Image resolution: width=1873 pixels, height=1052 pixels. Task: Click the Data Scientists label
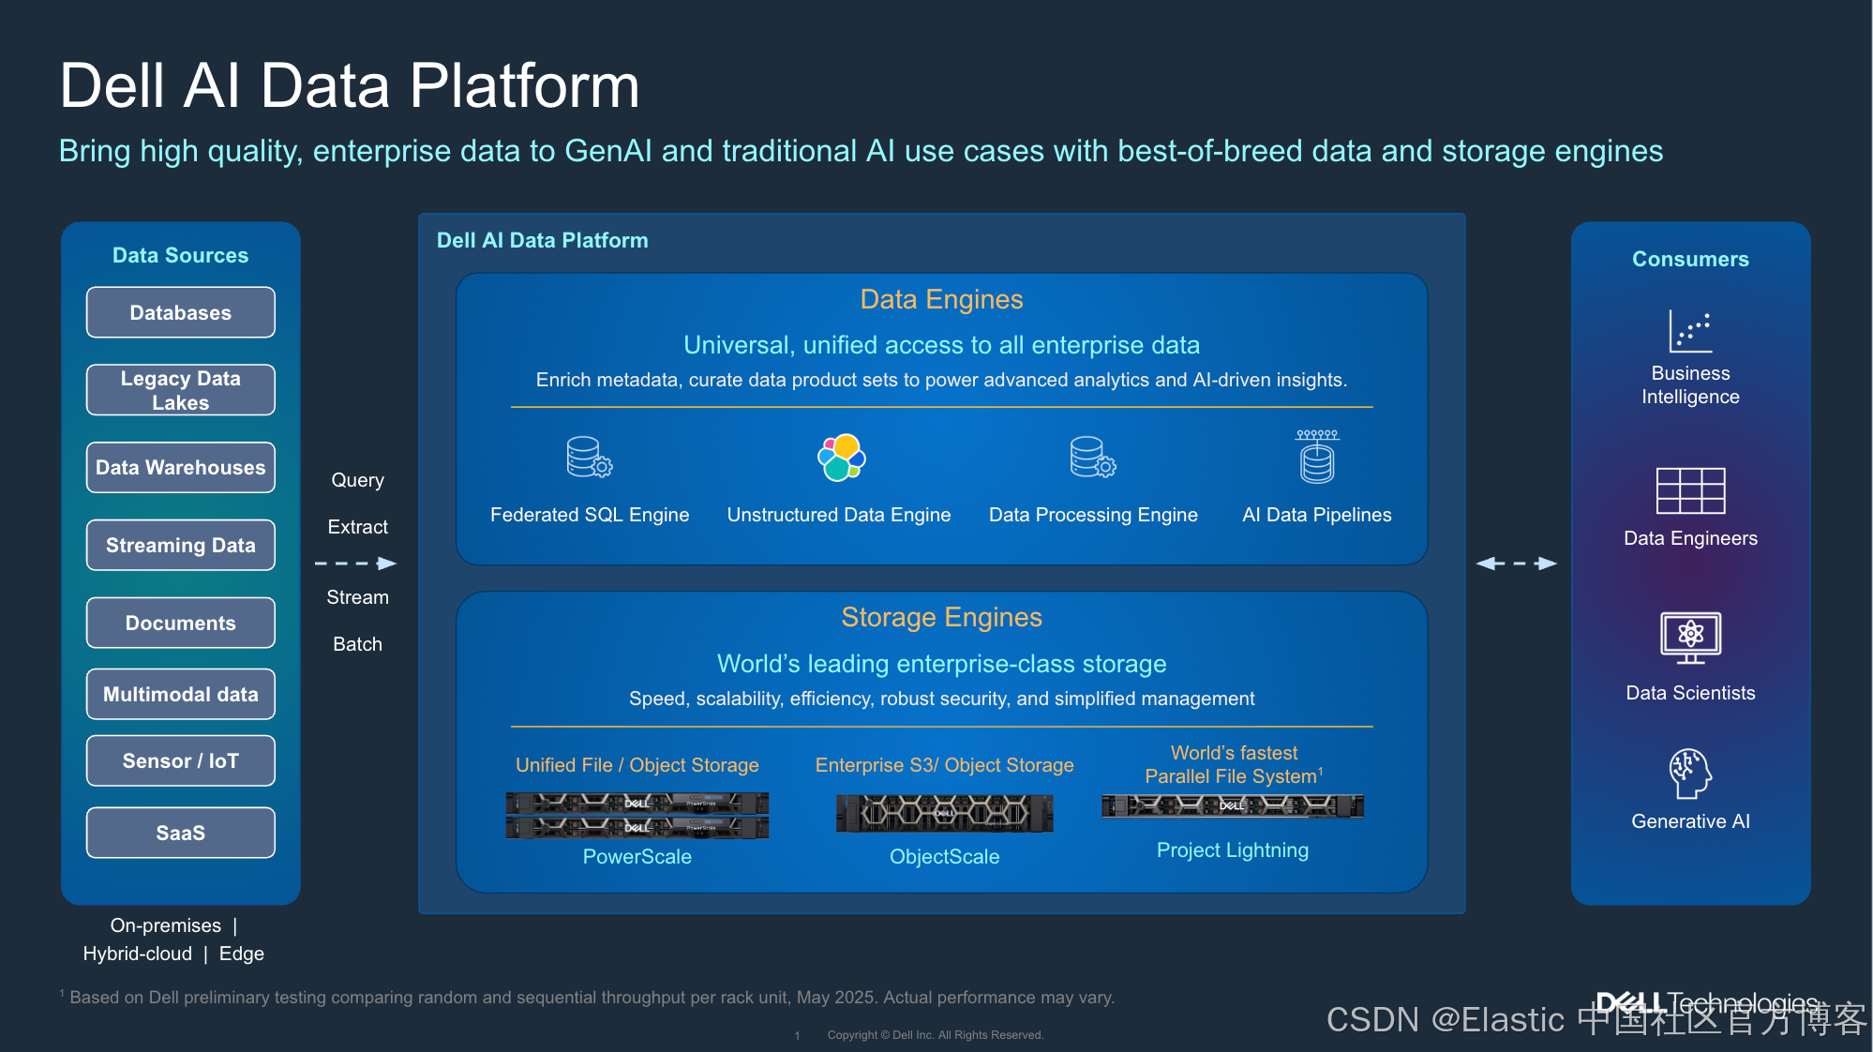coord(1690,693)
